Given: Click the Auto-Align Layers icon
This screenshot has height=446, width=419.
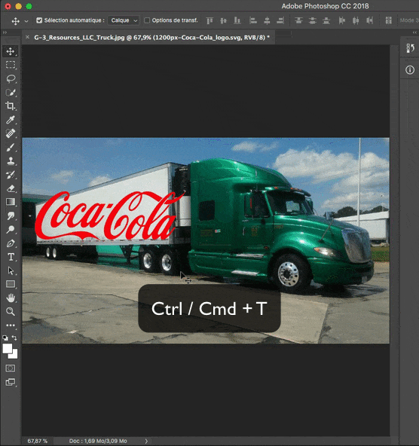Looking at the screenshot, I should [x=389, y=20].
